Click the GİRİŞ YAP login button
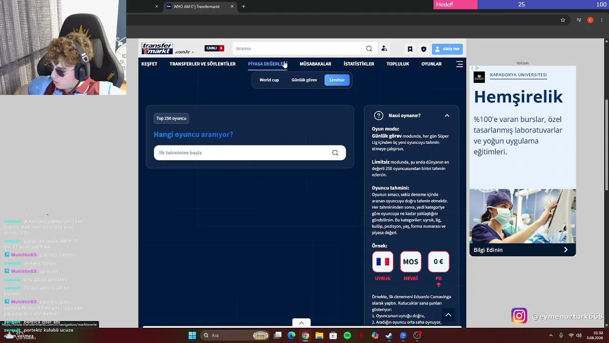The height and width of the screenshot is (343, 609). [447, 49]
